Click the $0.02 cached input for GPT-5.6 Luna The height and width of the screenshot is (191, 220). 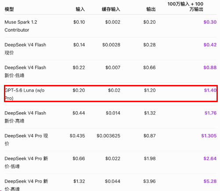[x=114, y=90]
